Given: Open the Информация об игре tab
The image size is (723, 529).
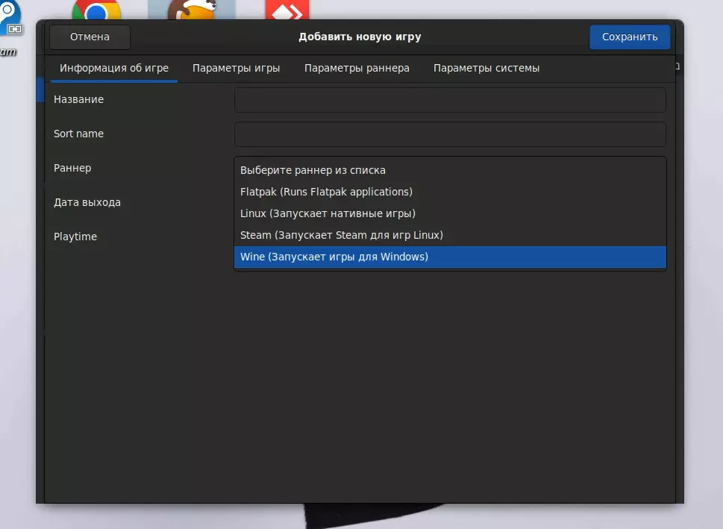Looking at the screenshot, I should point(114,68).
